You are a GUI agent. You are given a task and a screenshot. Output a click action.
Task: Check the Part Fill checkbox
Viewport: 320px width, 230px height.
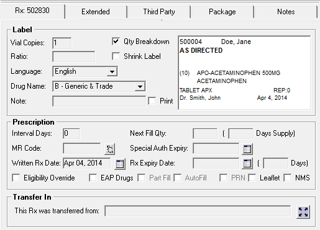coord(142,178)
